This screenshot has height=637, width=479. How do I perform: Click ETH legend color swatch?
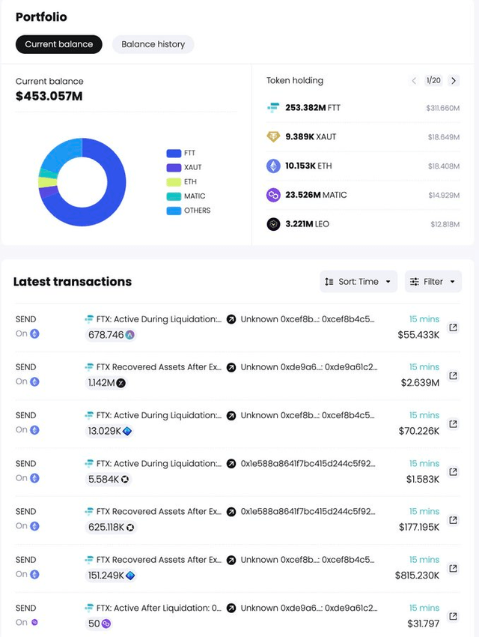(174, 182)
